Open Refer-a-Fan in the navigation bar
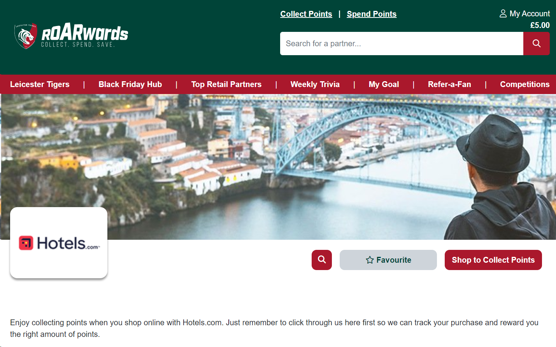The width and height of the screenshot is (556, 347). (449, 84)
